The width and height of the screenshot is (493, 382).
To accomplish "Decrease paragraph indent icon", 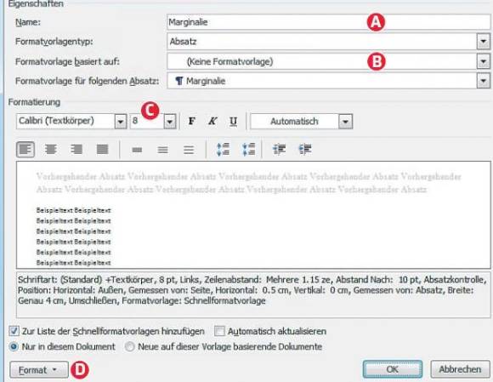I will [279, 149].
